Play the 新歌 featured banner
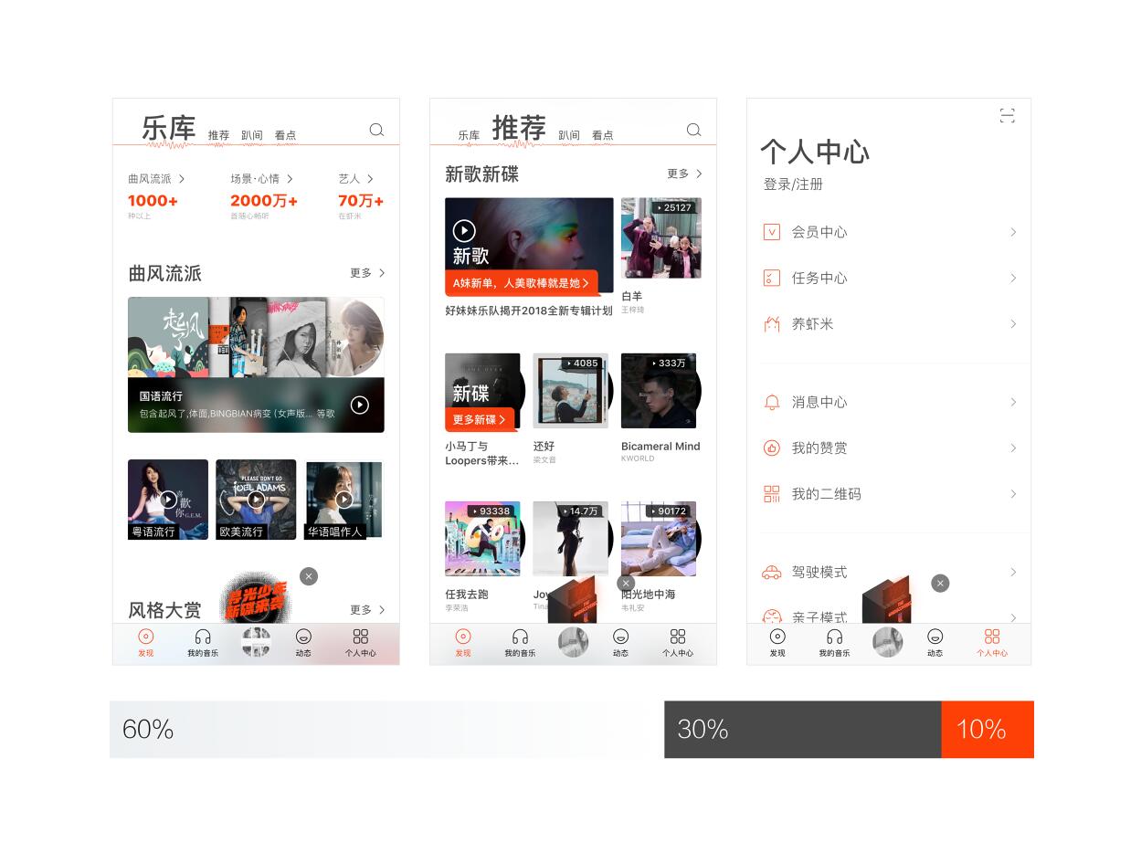Screen dimensions: 1141x853 (x=464, y=231)
